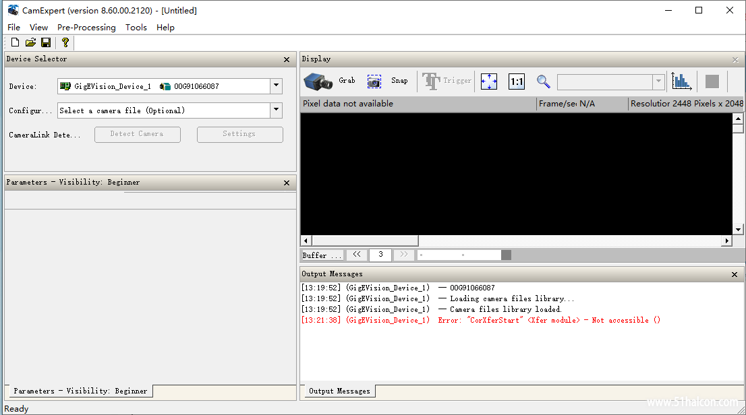Click the Display horizontal scrollbar thumb
The image size is (746, 415).
(365, 241)
